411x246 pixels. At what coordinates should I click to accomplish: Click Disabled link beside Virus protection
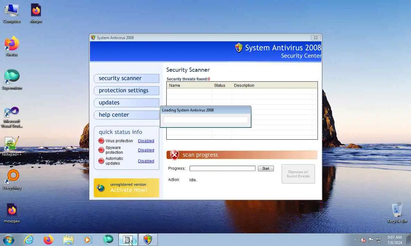[146, 141]
